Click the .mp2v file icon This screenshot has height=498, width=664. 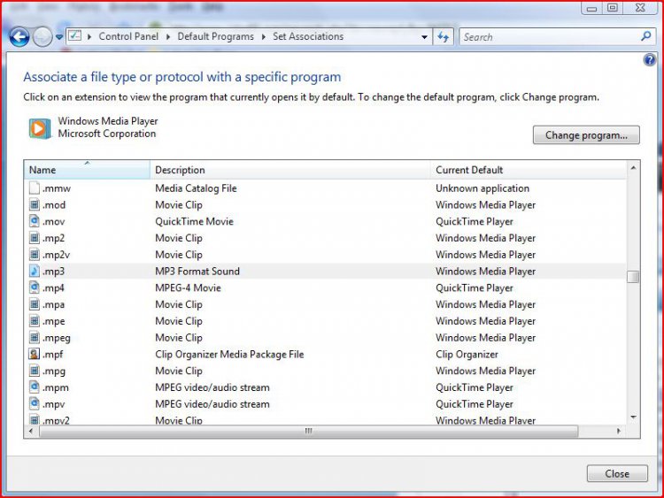(x=35, y=255)
